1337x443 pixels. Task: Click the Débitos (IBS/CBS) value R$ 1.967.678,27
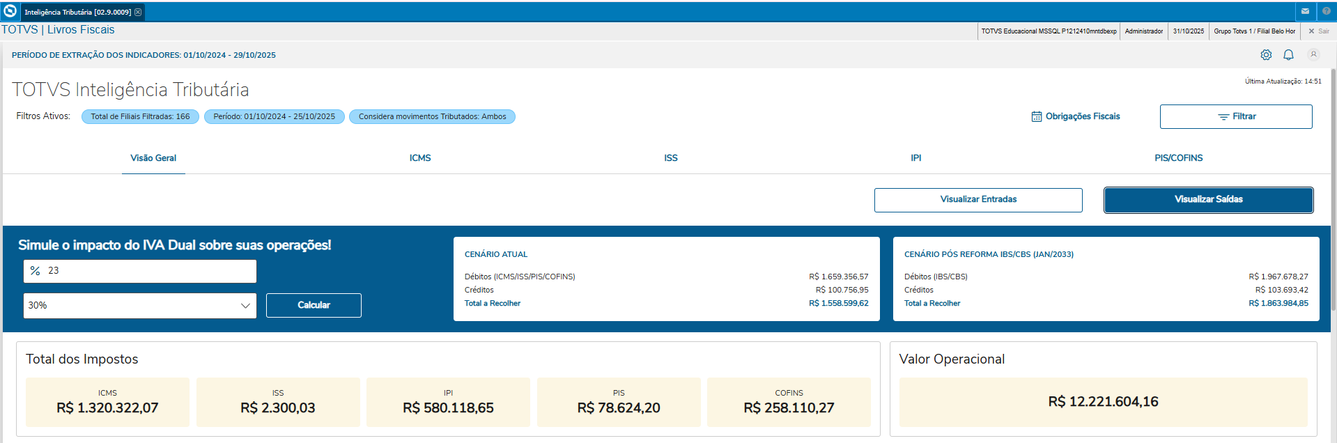click(x=1278, y=277)
